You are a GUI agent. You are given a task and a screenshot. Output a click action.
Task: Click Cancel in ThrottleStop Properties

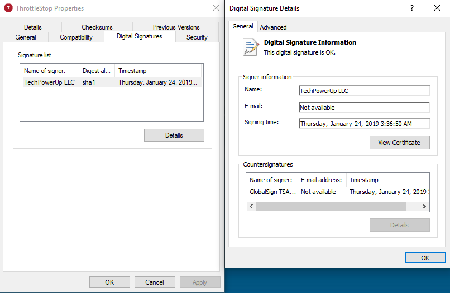point(155,282)
